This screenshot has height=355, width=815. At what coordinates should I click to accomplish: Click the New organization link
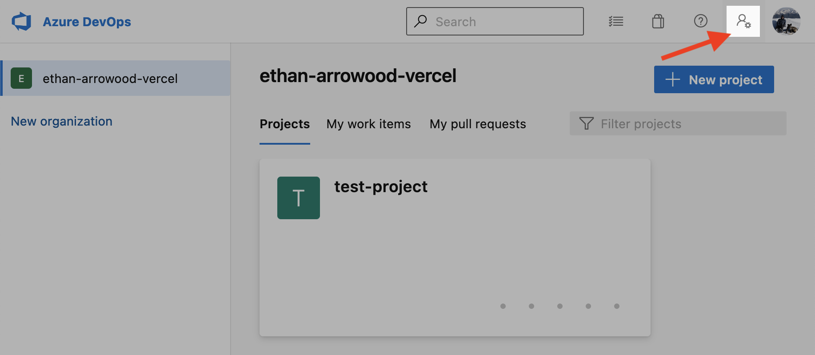click(x=62, y=121)
